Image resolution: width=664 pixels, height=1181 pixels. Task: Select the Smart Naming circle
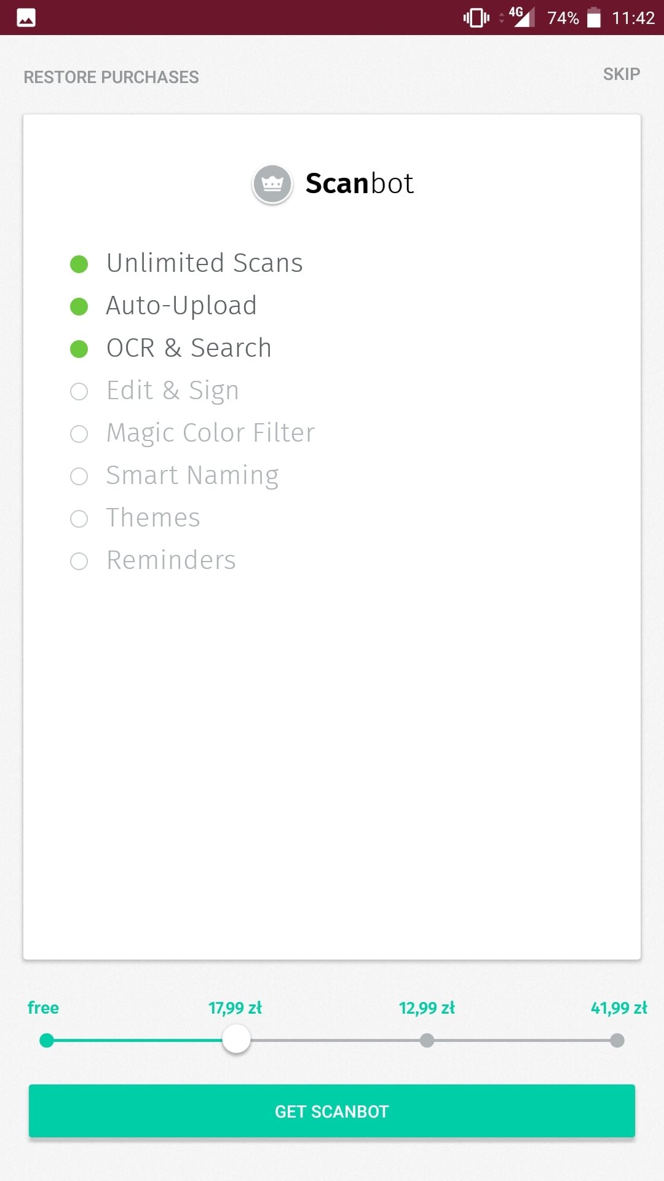click(x=79, y=476)
